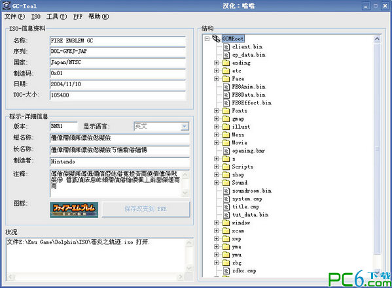
Task: Open the 工具(T) menu
Action: coord(57,16)
